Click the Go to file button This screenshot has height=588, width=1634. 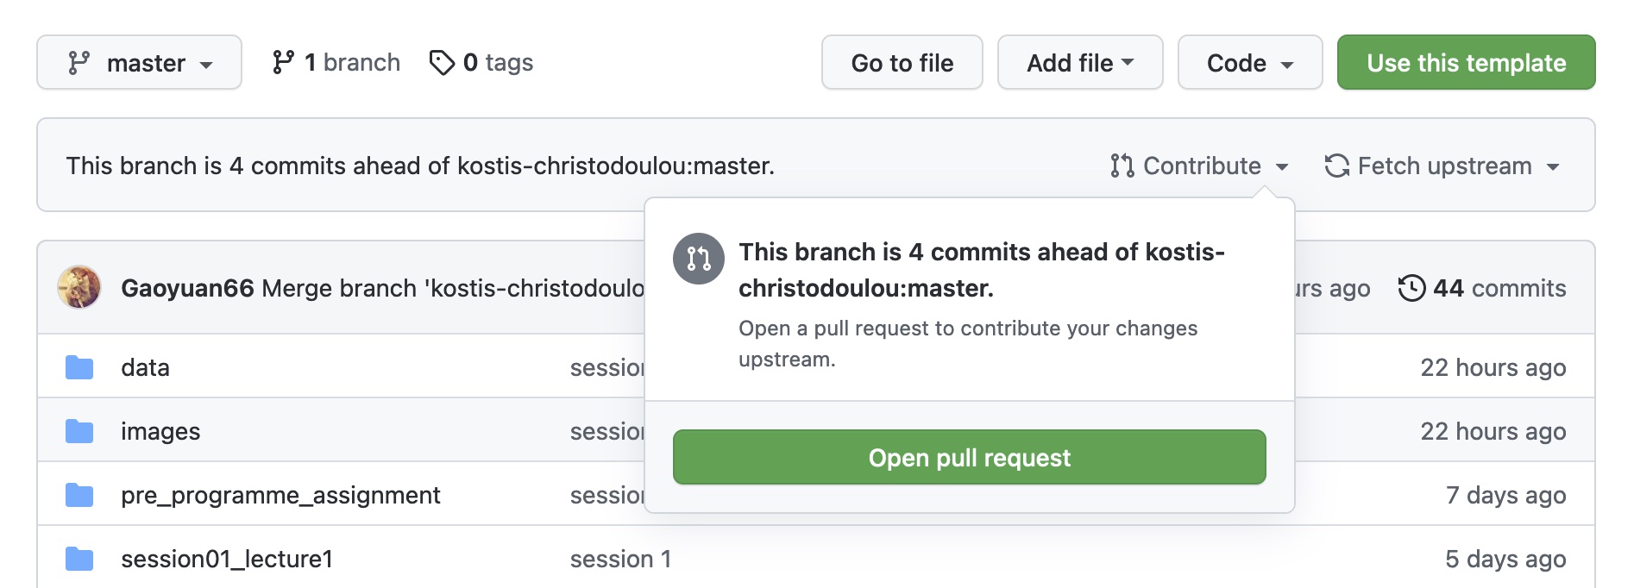point(902,63)
